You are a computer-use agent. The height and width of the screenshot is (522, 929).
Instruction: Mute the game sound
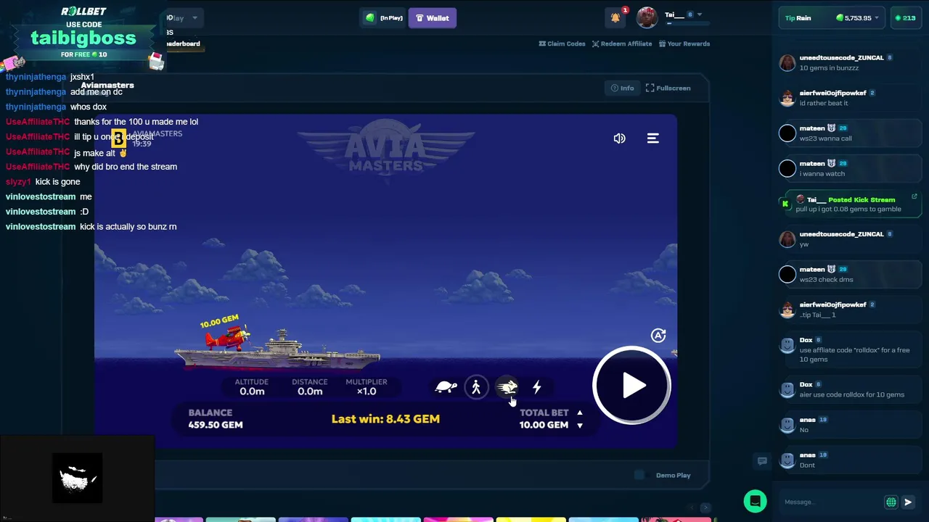pyautogui.click(x=619, y=138)
